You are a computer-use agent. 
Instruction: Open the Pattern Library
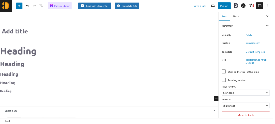pyautogui.click(x=60, y=6)
